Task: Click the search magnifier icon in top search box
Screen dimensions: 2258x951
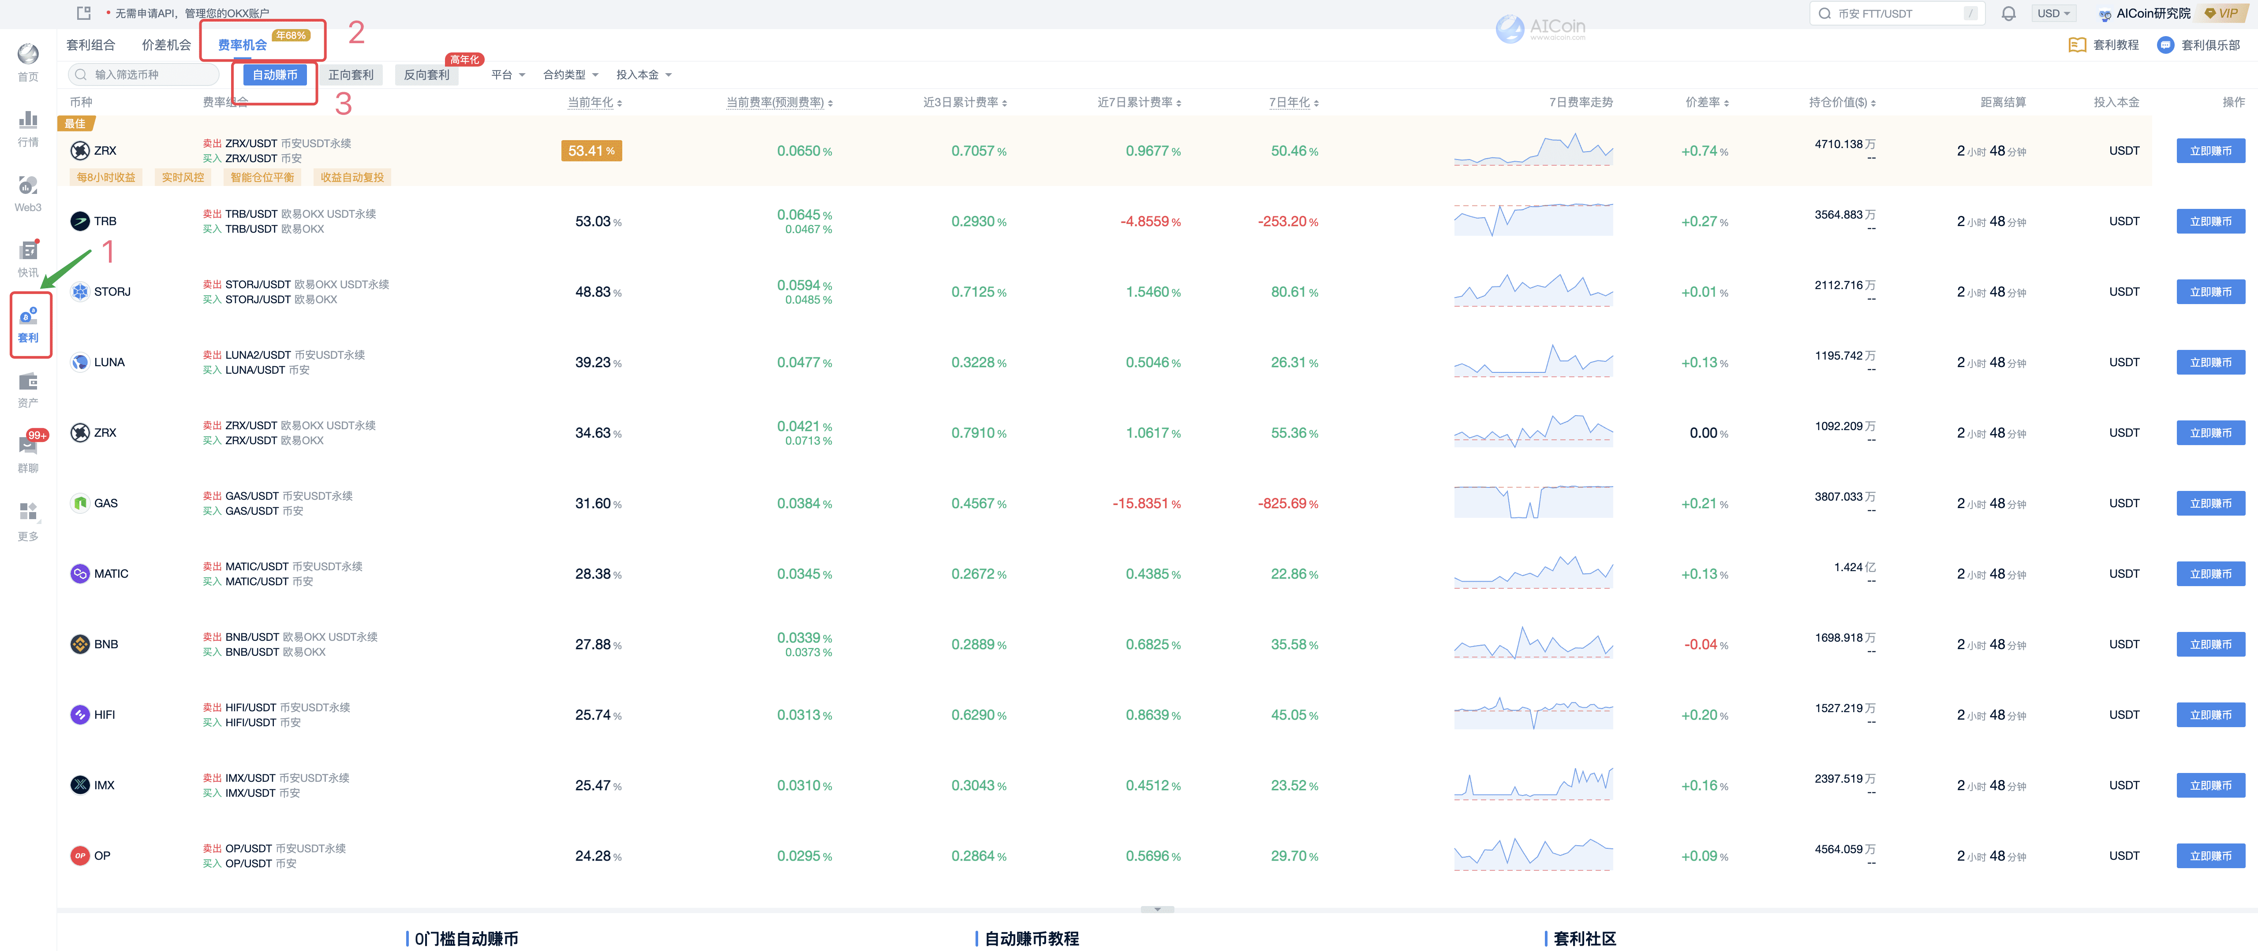Action: click(x=1824, y=13)
